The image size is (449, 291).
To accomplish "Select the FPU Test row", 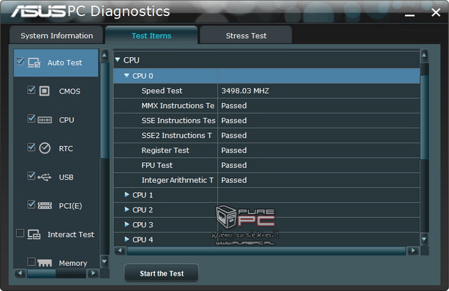I will 267,165.
